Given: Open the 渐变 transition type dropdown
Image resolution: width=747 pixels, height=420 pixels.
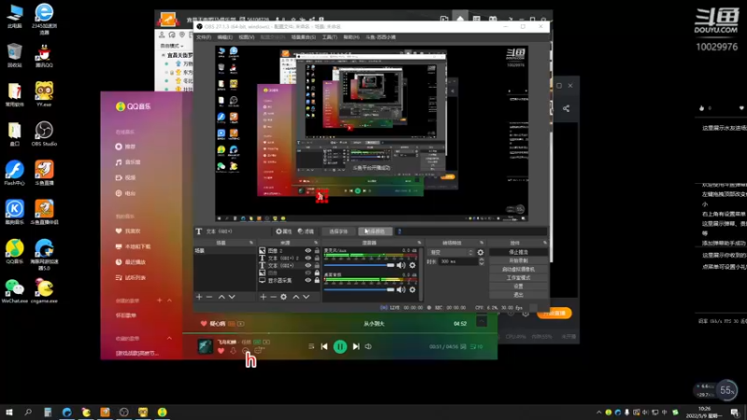Looking at the screenshot, I should (451, 252).
